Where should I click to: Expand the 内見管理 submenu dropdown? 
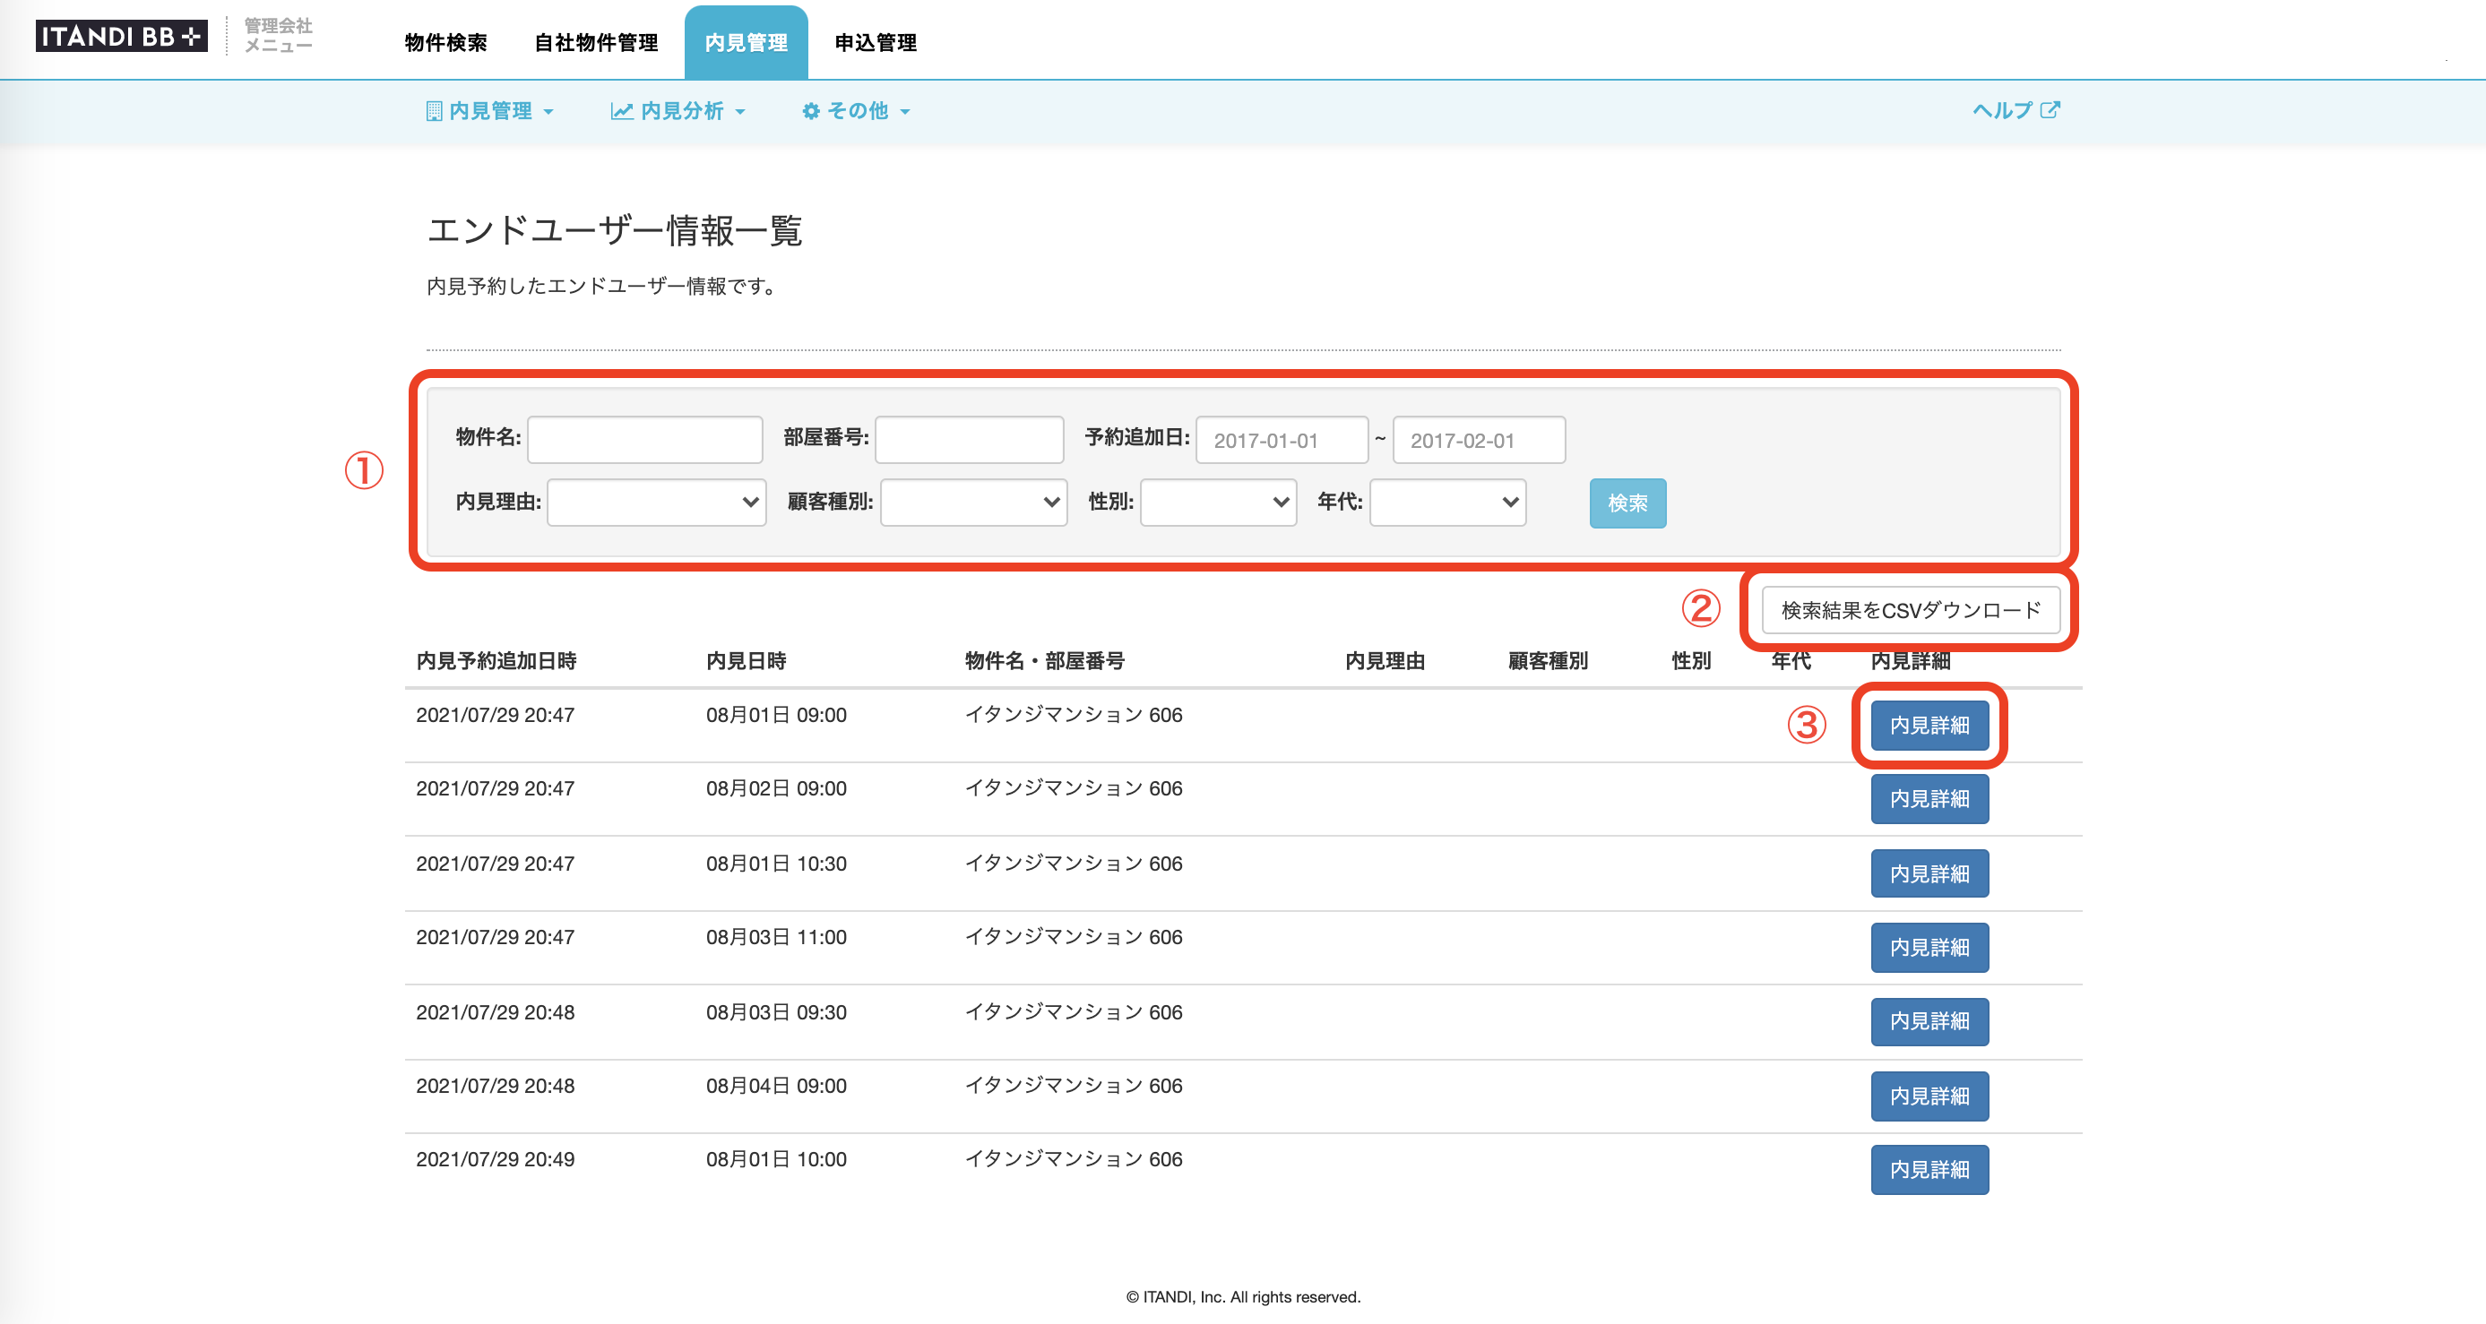[490, 111]
